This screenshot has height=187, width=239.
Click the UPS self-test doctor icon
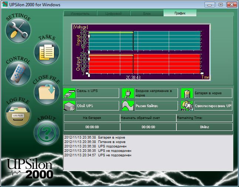click(x=187, y=106)
